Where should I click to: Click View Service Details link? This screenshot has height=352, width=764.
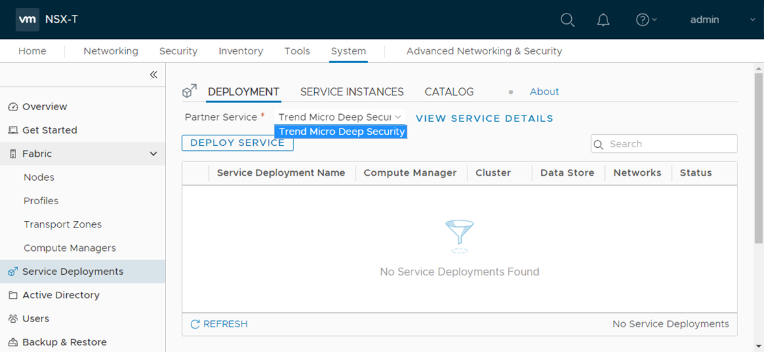[x=484, y=119]
